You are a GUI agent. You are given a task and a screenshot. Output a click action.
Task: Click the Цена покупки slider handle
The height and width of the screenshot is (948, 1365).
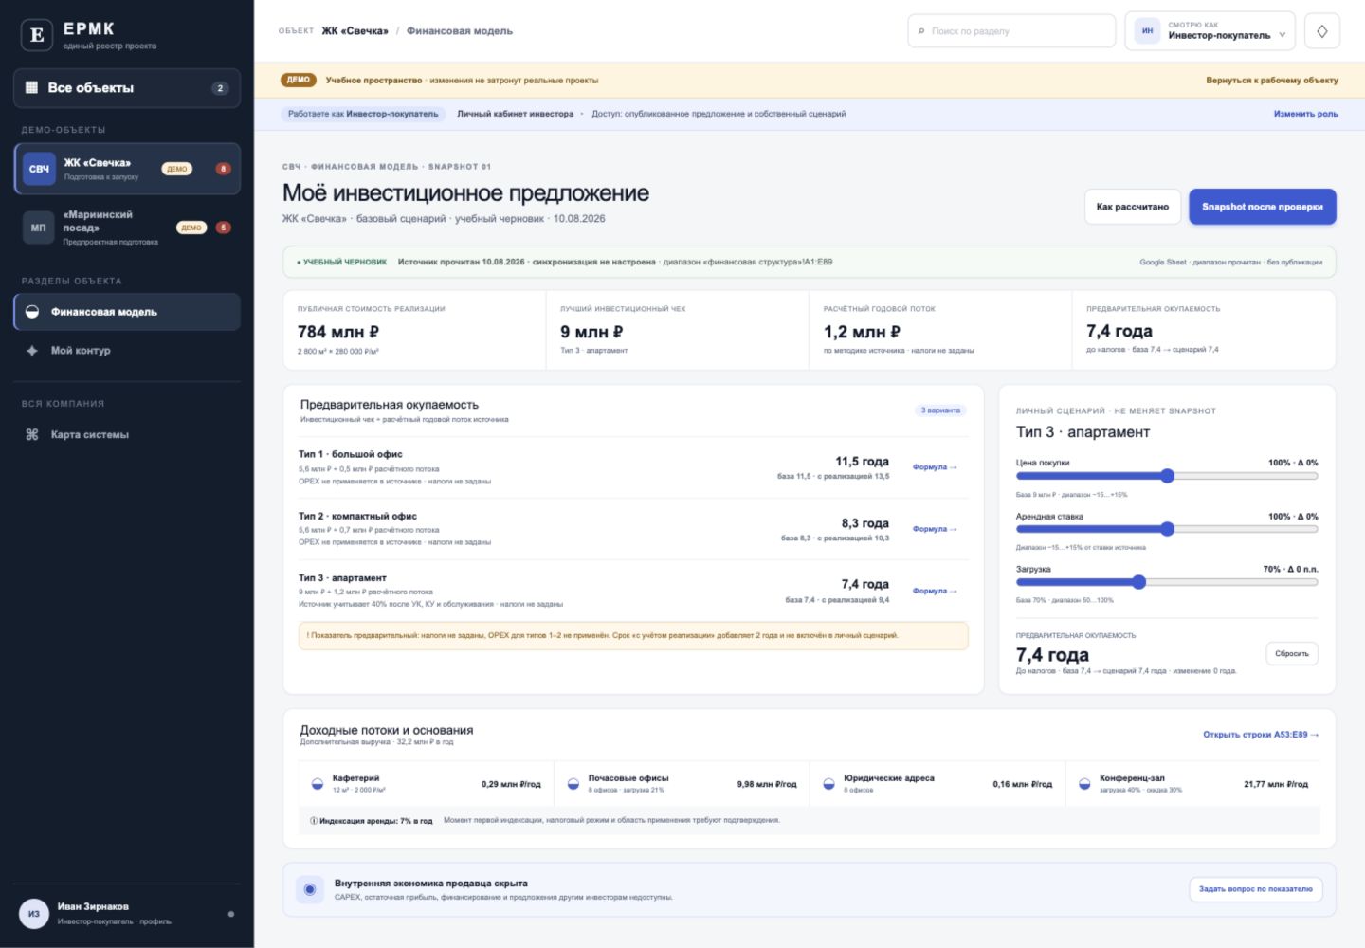pos(1168,476)
